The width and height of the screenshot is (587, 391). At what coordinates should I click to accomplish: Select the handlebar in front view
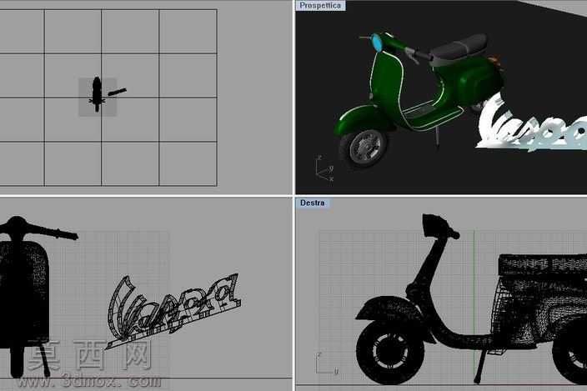click(x=39, y=228)
